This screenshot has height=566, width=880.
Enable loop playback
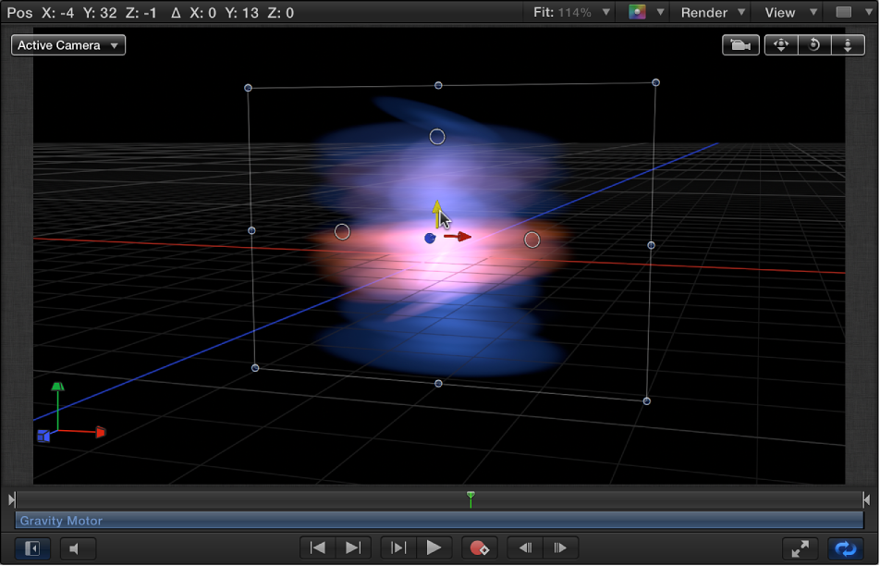coord(844,548)
